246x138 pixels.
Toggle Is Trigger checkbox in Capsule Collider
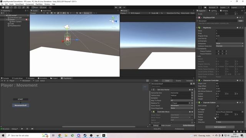pos(217,109)
